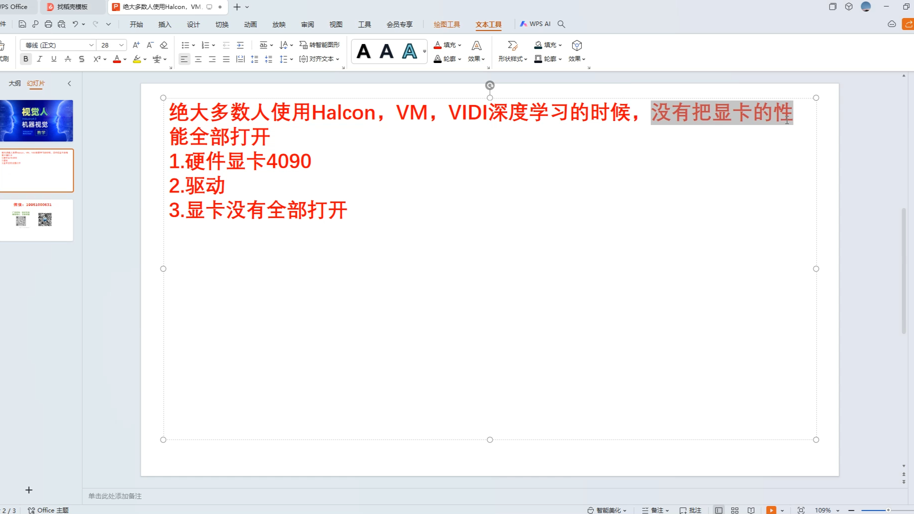Viewport: 914px width, 514px height.
Task: Expand the WordArt styles gallery
Action: pyautogui.click(x=424, y=51)
